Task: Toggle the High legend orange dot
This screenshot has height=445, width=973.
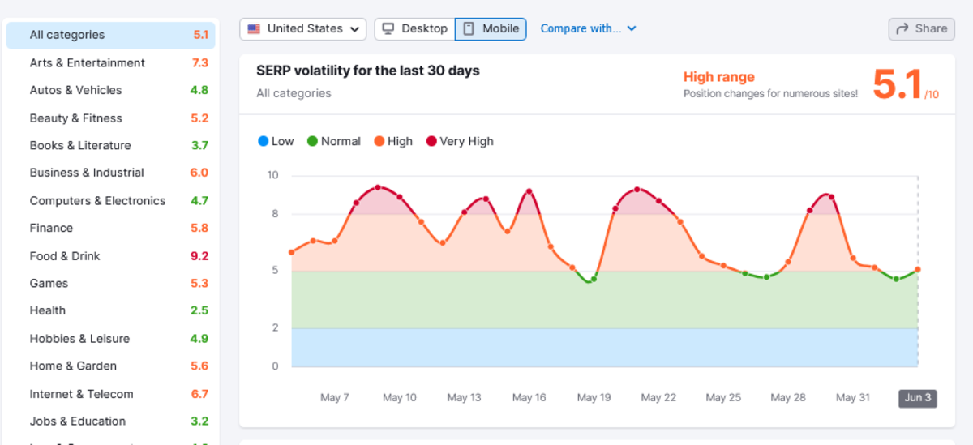Action: tap(379, 141)
